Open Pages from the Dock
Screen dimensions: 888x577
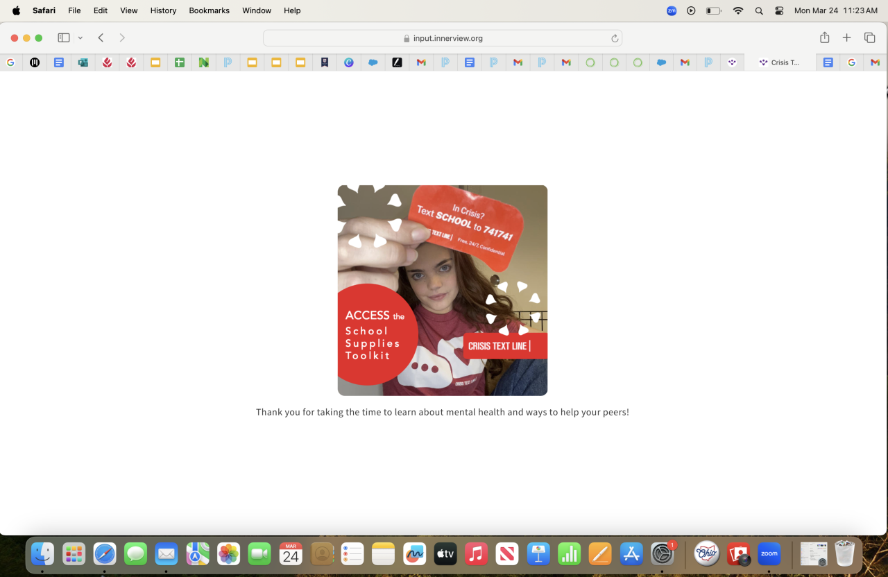[600, 553]
